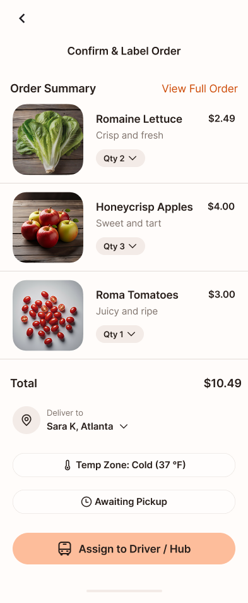The height and width of the screenshot is (603, 248).
Task: Open the Romaine Lettuce Qty 2 dropdown
Action: 121,158
